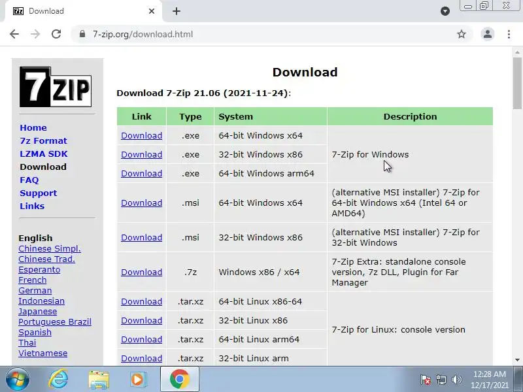Click the System column header
This screenshot has width=523, height=392.
(270, 117)
